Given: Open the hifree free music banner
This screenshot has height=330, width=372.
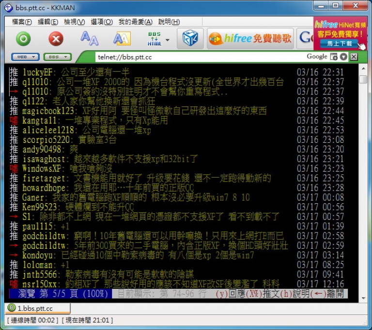Looking at the screenshot, I should pos(250,38).
